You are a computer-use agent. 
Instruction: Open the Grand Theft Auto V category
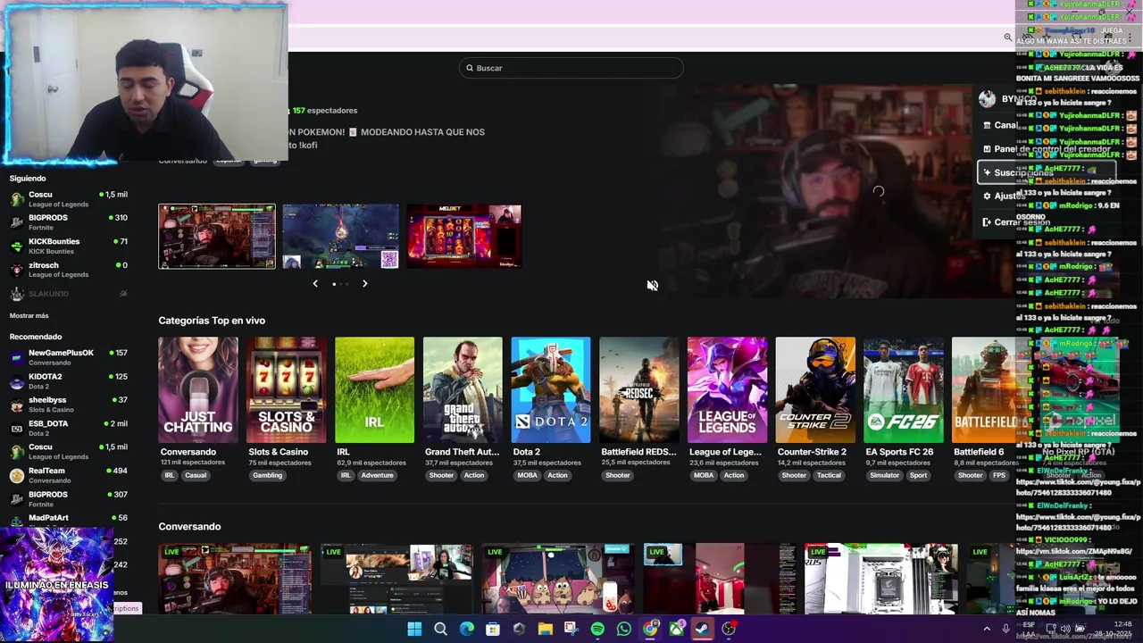point(463,390)
